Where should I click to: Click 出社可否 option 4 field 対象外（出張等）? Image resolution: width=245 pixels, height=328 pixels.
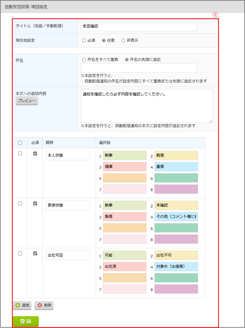tap(176, 267)
